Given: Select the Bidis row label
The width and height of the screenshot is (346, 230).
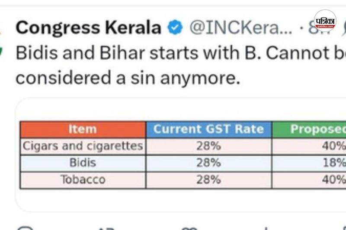Looking at the screenshot, I should (83, 163).
